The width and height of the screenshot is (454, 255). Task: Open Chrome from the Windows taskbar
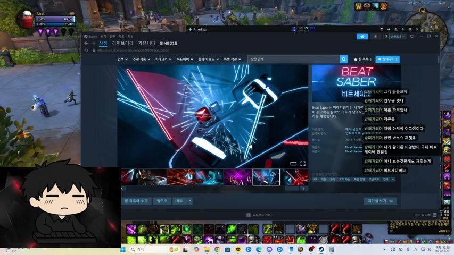coord(217,249)
